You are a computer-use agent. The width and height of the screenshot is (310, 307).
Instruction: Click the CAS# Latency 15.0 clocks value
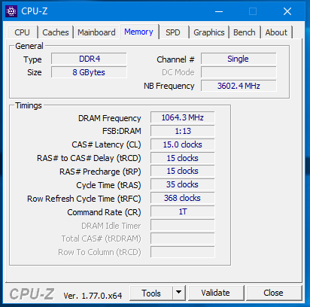pyautogui.click(x=183, y=144)
